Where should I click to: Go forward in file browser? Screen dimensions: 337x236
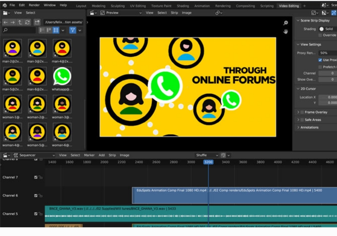(x=13, y=22)
